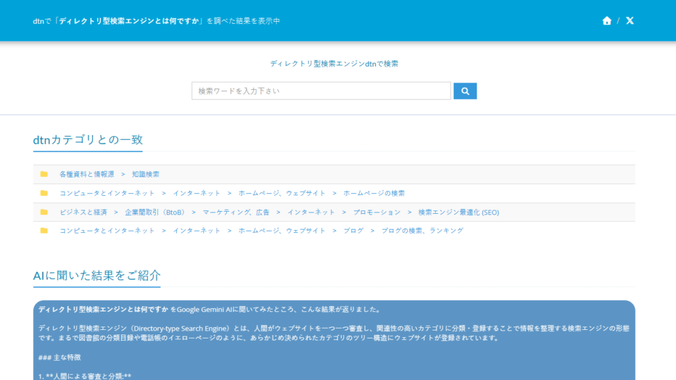Viewport: 676px width, 380px height.
Task: Click the folder icon beside ビジネスと経済
Action: click(45, 212)
